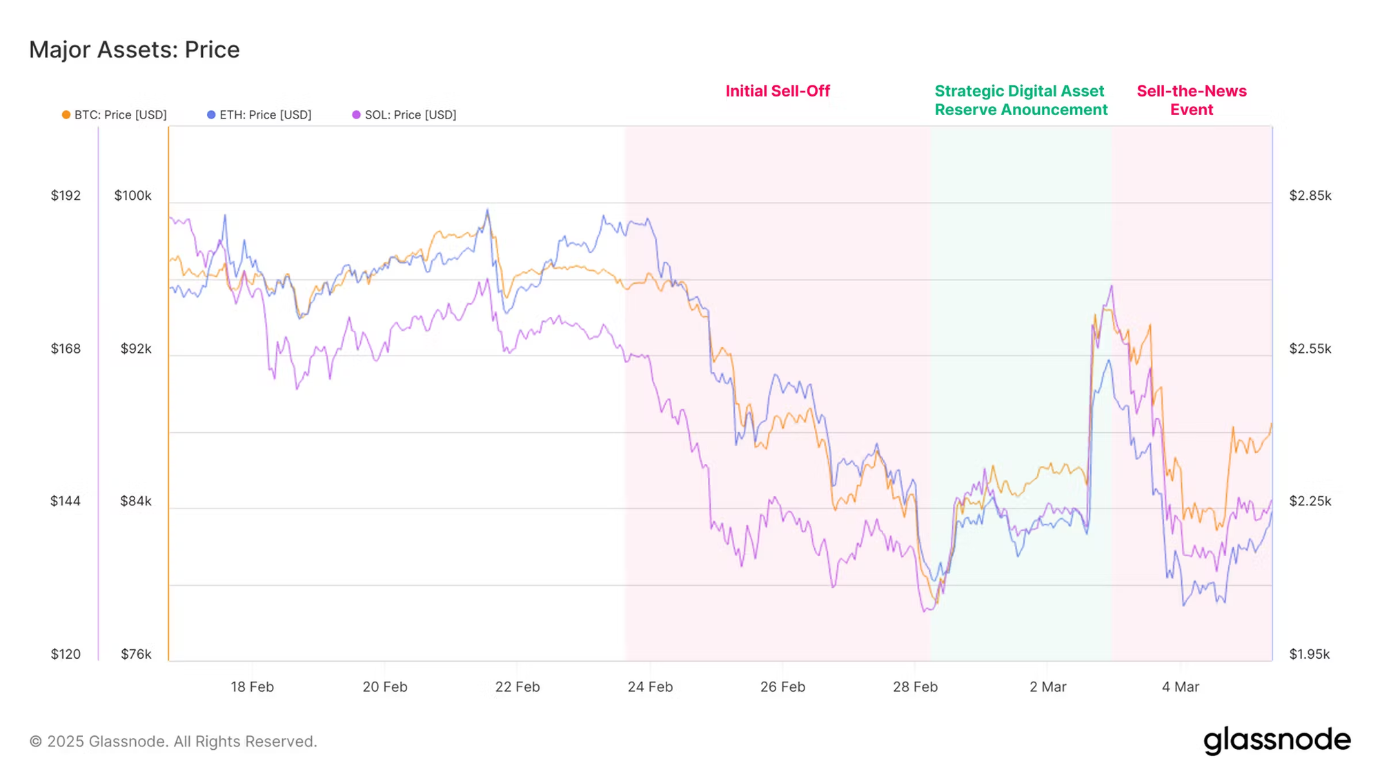Toggle the ETH: Price [USD] series label
1380x776 pixels.
pos(265,115)
